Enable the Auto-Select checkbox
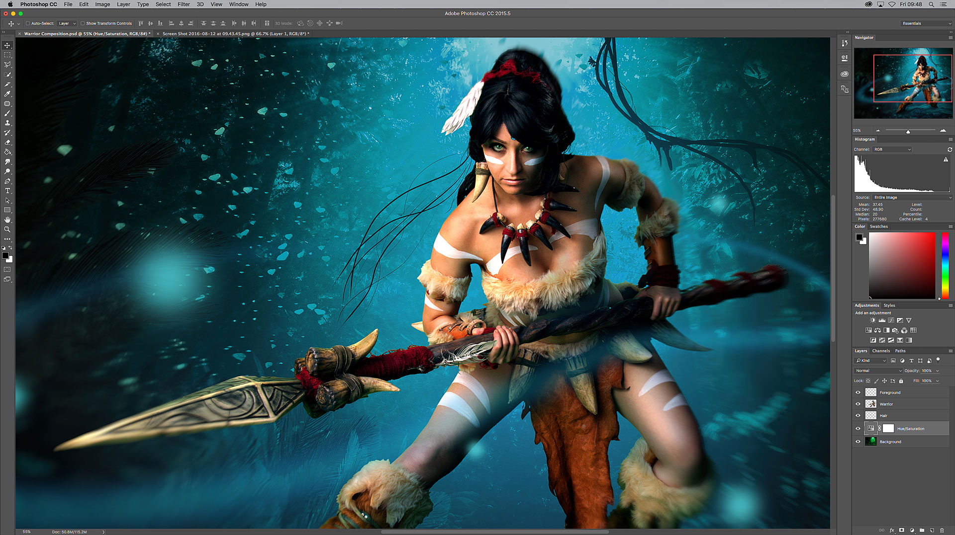The height and width of the screenshot is (535, 955). pos(28,23)
